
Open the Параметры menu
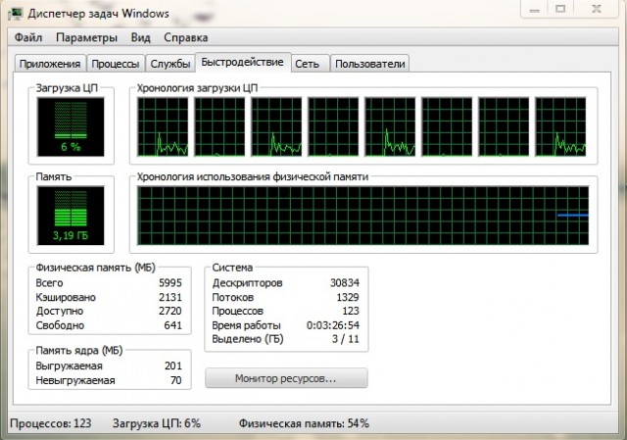(86, 37)
